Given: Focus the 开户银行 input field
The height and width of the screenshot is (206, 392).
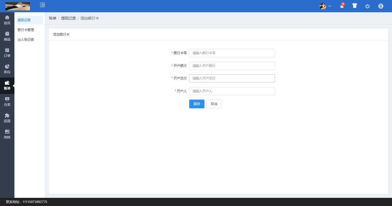Looking at the screenshot, I should point(232,66).
